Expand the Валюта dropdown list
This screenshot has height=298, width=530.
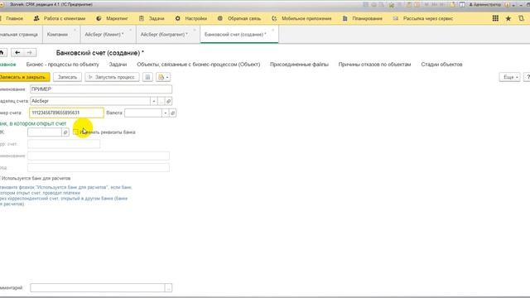coord(166,113)
